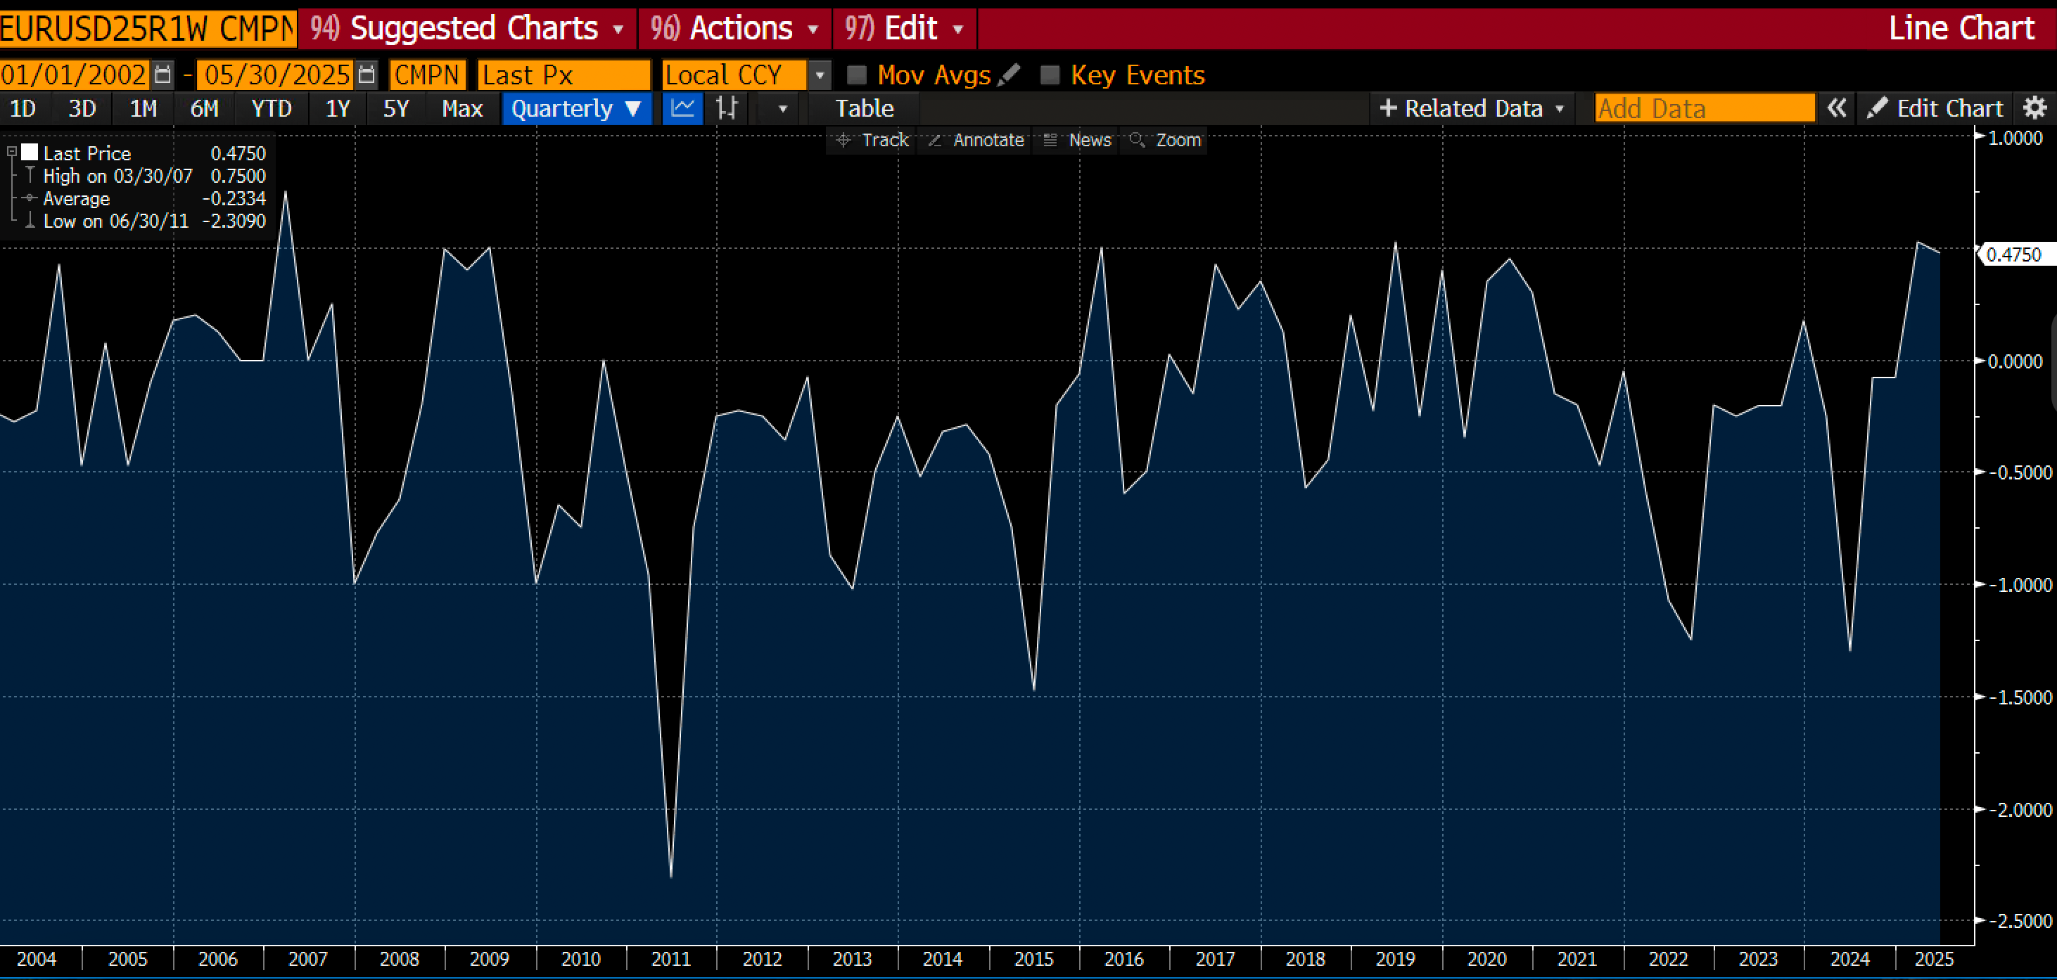Open the end date calendar picker
The image size is (2057, 980).
[x=367, y=75]
